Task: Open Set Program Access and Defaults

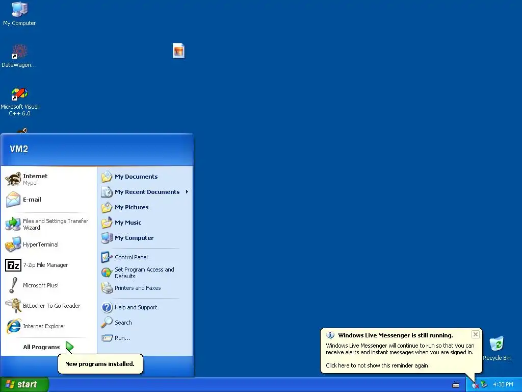Action: (x=145, y=273)
